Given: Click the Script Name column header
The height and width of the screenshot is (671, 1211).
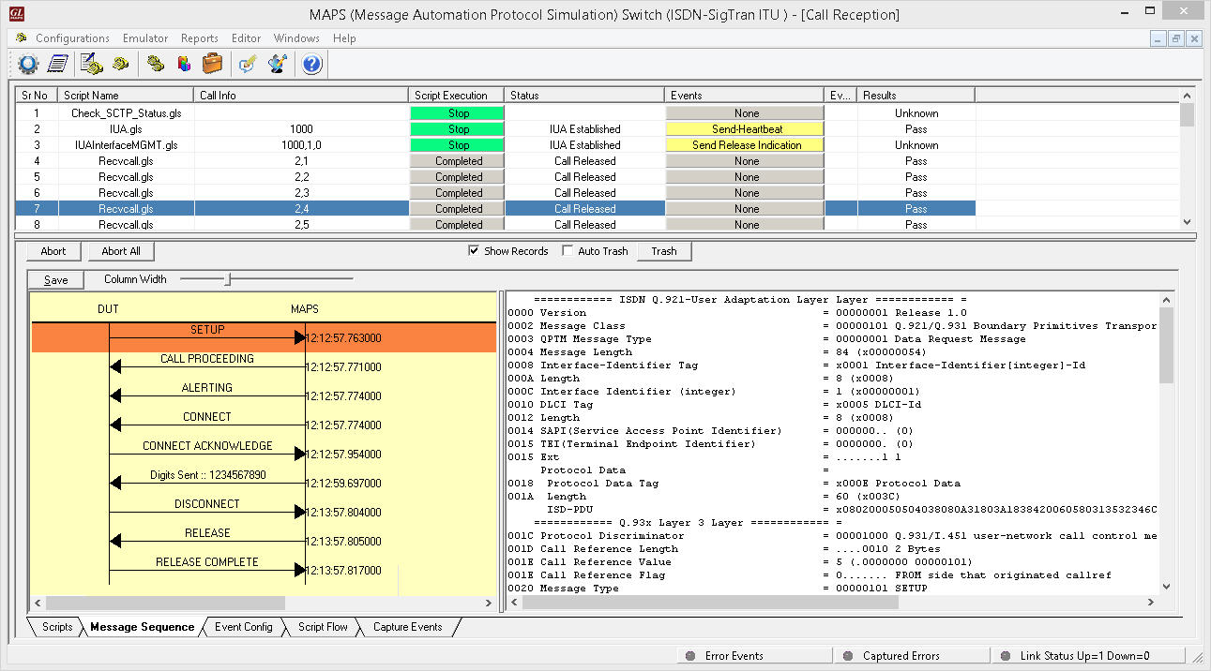Looking at the screenshot, I should [x=126, y=95].
